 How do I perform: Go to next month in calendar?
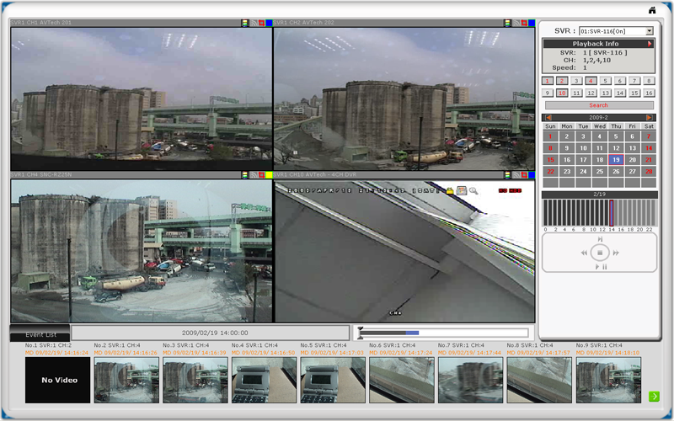click(649, 117)
